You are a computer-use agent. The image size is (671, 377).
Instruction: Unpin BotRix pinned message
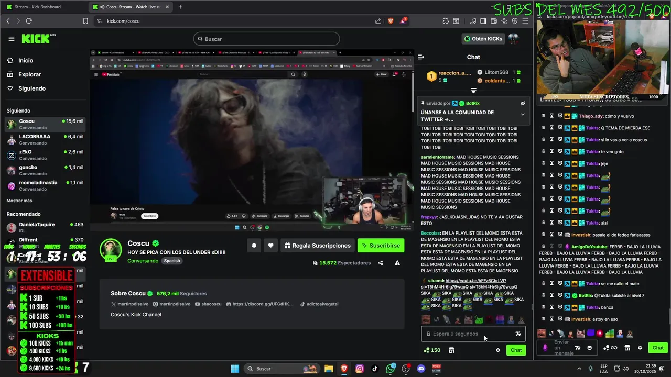pos(523,104)
